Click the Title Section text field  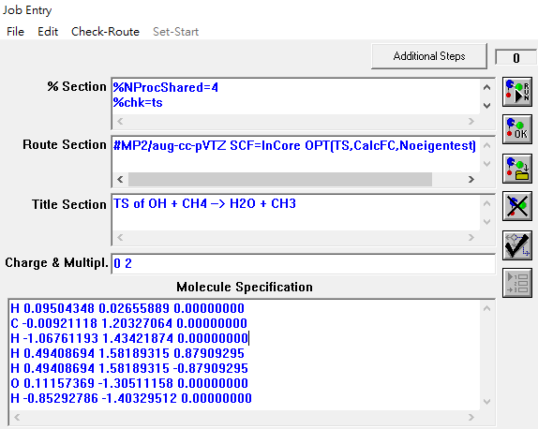point(296,213)
